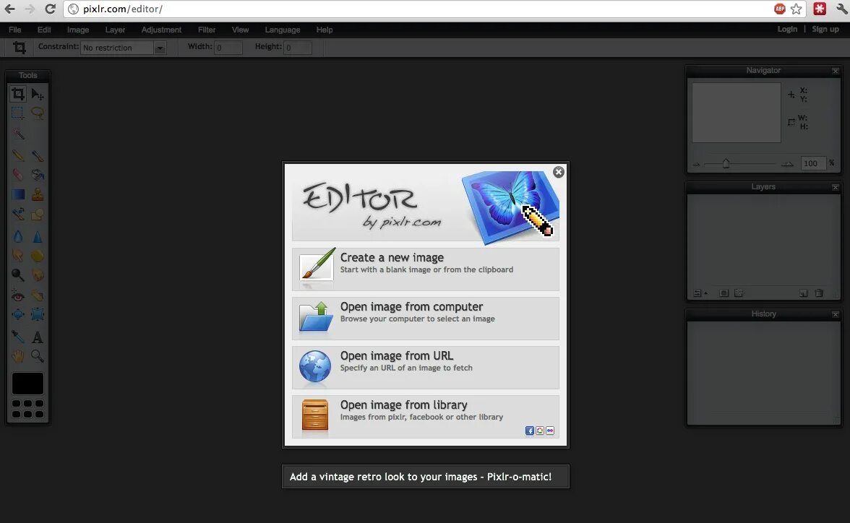This screenshot has width=850, height=523.
Task: Open the Language menu
Action: [x=283, y=30]
